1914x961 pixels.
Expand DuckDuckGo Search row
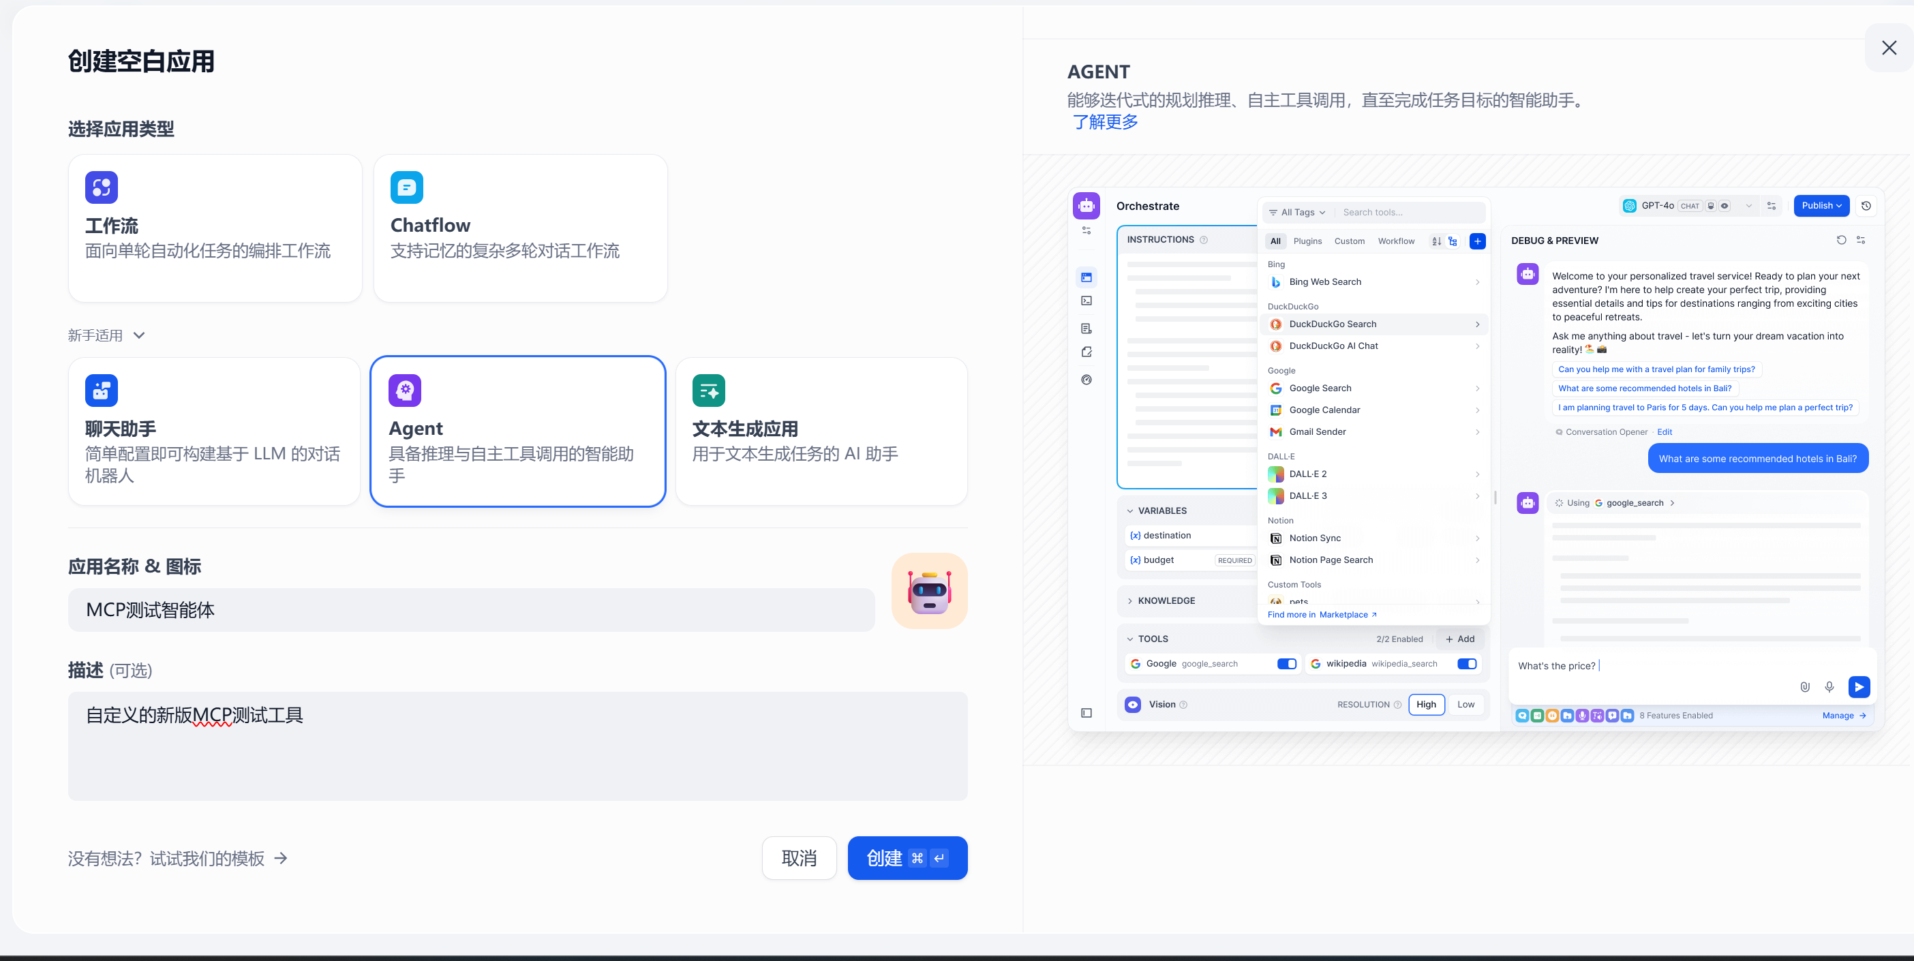pyautogui.click(x=1375, y=324)
